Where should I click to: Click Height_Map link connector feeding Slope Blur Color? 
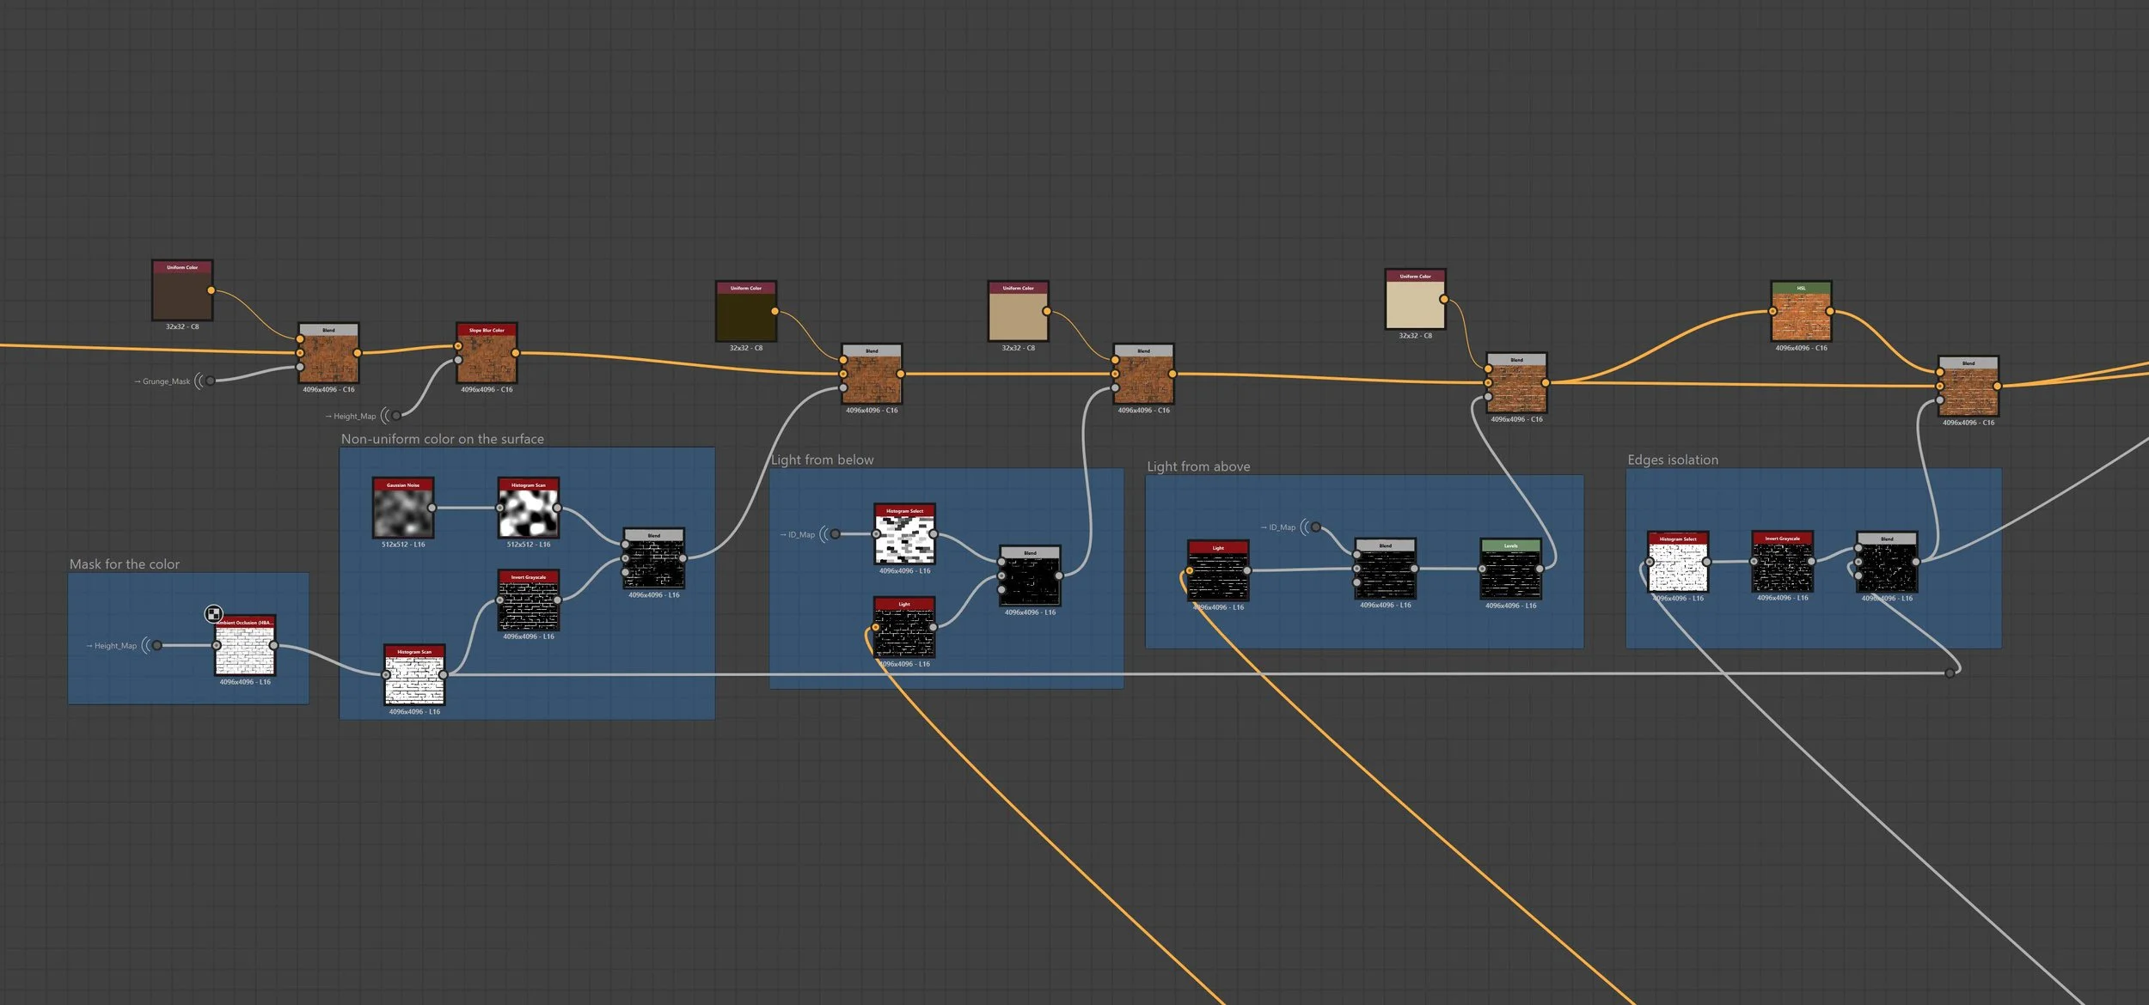(395, 416)
